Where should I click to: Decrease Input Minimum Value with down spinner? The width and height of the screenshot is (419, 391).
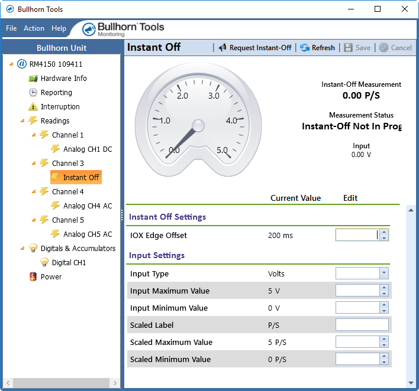tap(384, 311)
